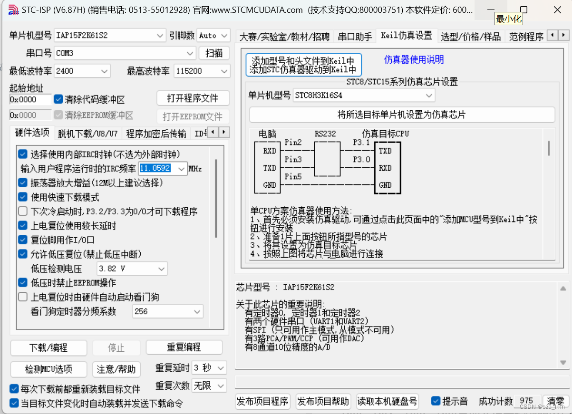Click 添加型号和头文件到Keil中 button
572x414 pixels.
(x=304, y=65)
